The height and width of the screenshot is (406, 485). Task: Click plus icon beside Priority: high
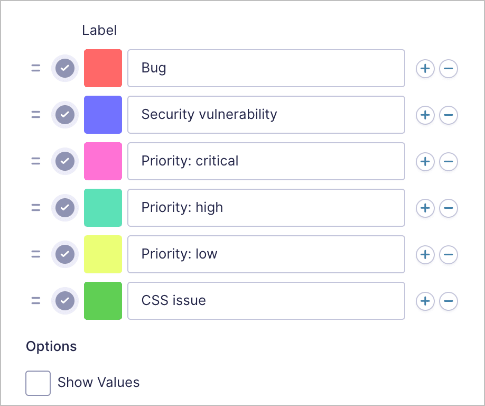tap(425, 208)
